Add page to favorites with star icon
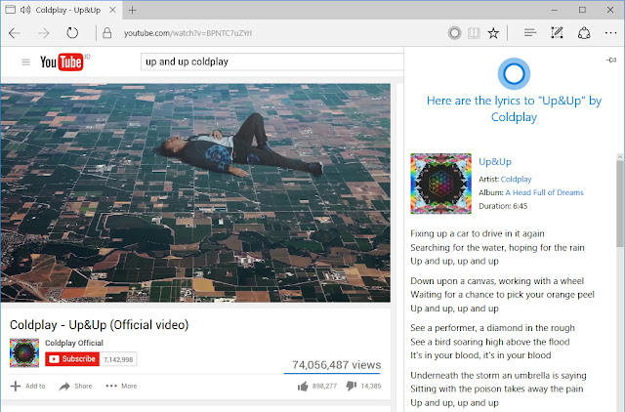 [493, 33]
